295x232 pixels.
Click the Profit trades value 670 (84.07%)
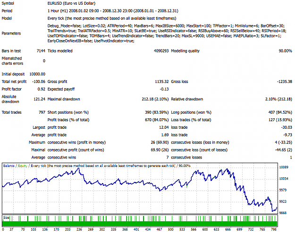pos(157,120)
